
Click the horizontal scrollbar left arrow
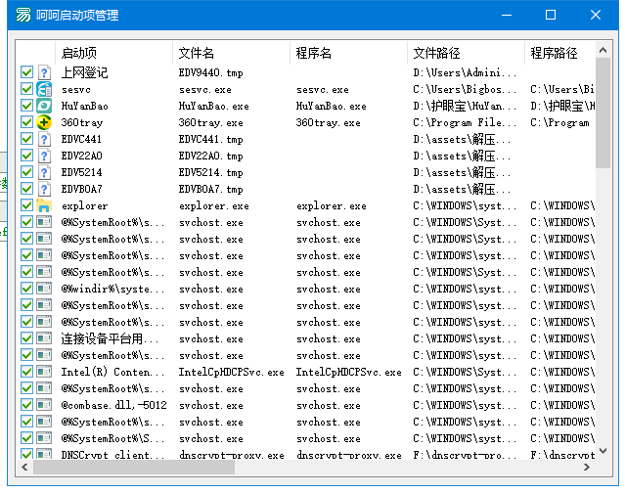click(24, 467)
